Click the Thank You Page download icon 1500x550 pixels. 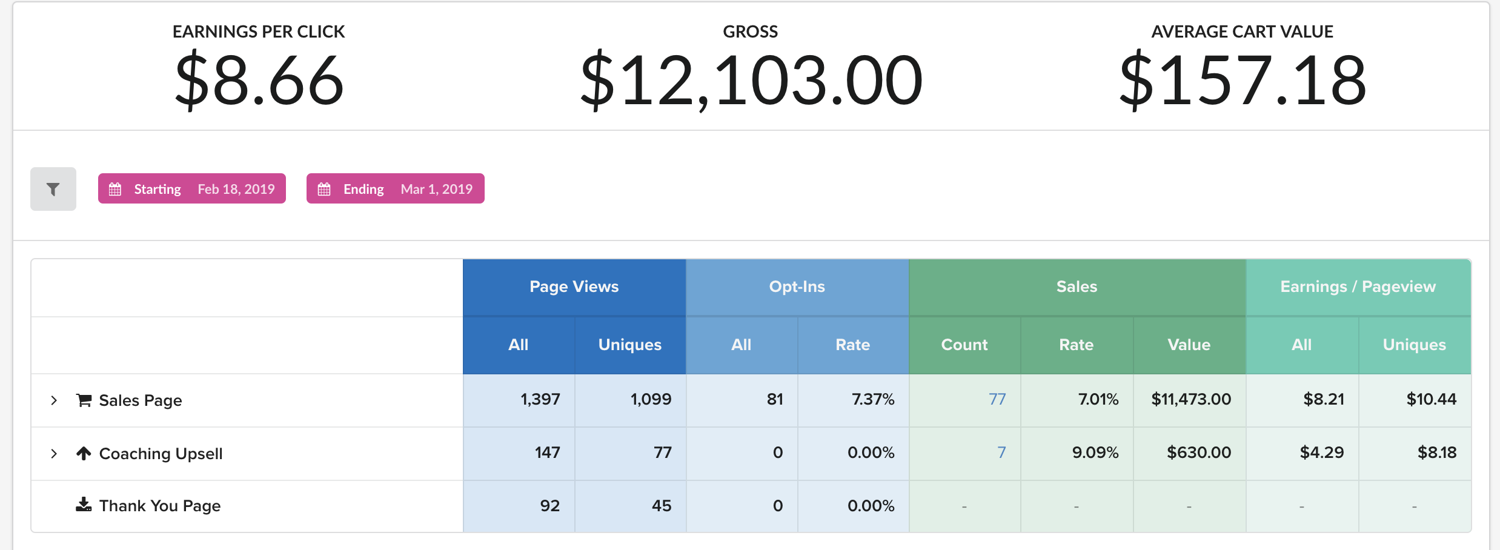[x=84, y=505]
